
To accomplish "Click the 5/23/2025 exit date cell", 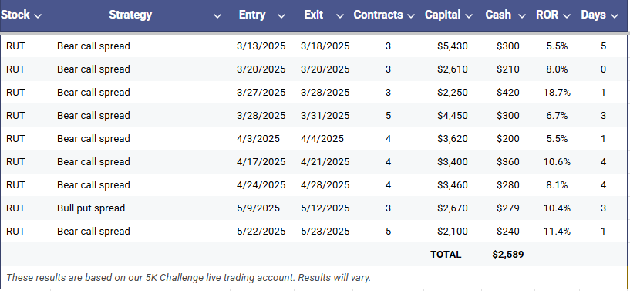I will (325, 232).
